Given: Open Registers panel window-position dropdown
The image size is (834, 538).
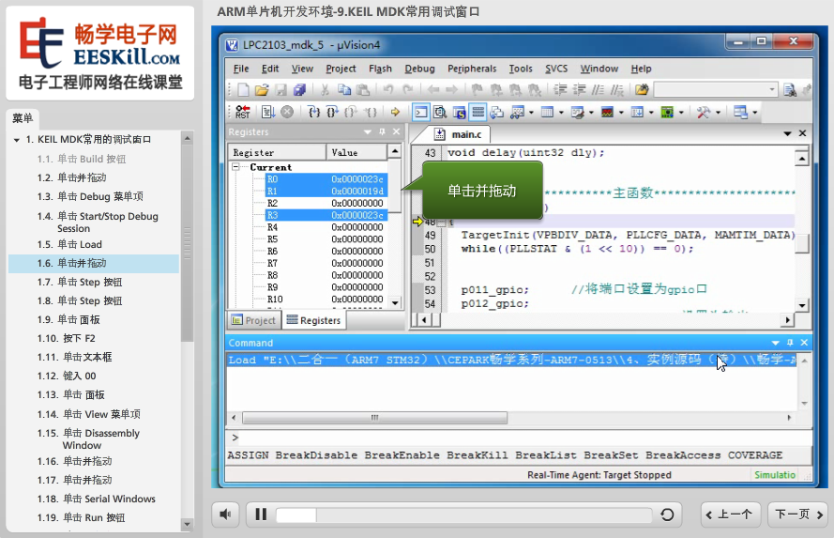Looking at the screenshot, I should pyautogui.click(x=368, y=132).
